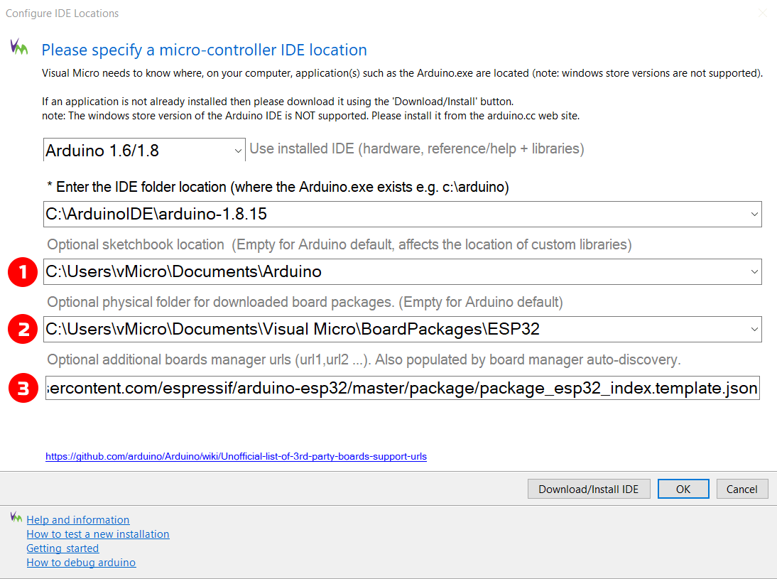Expand the board packages folder dropdown arrow

(754, 329)
